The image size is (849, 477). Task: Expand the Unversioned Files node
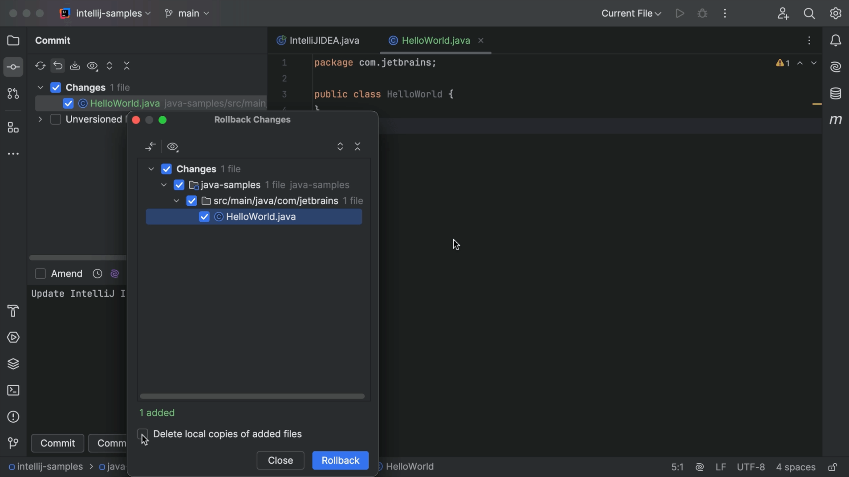(40, 119)
